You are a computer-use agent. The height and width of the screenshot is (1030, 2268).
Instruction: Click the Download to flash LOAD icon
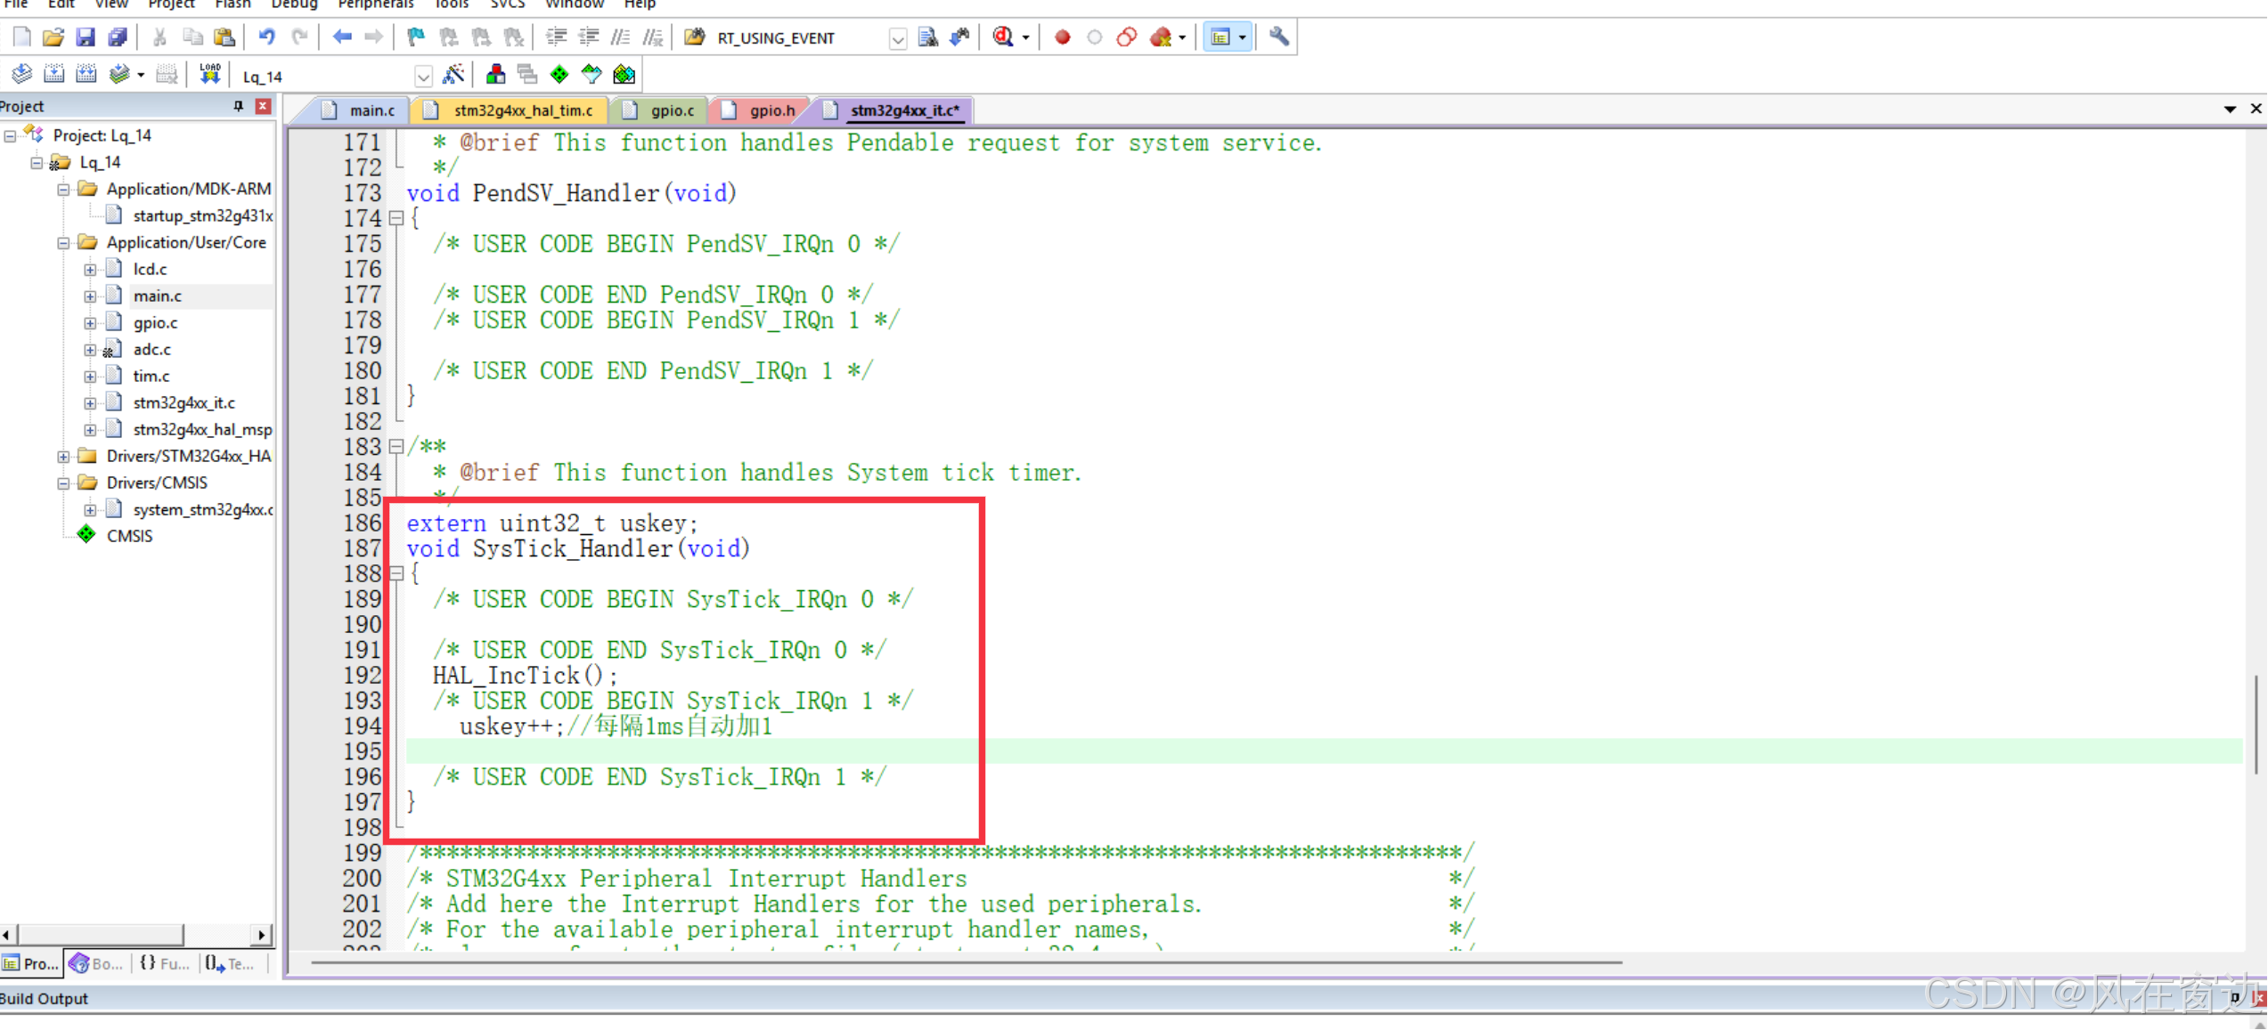tap(209, 75)
